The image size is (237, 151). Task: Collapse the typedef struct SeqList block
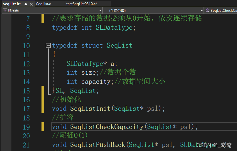[x=48, y=45]
